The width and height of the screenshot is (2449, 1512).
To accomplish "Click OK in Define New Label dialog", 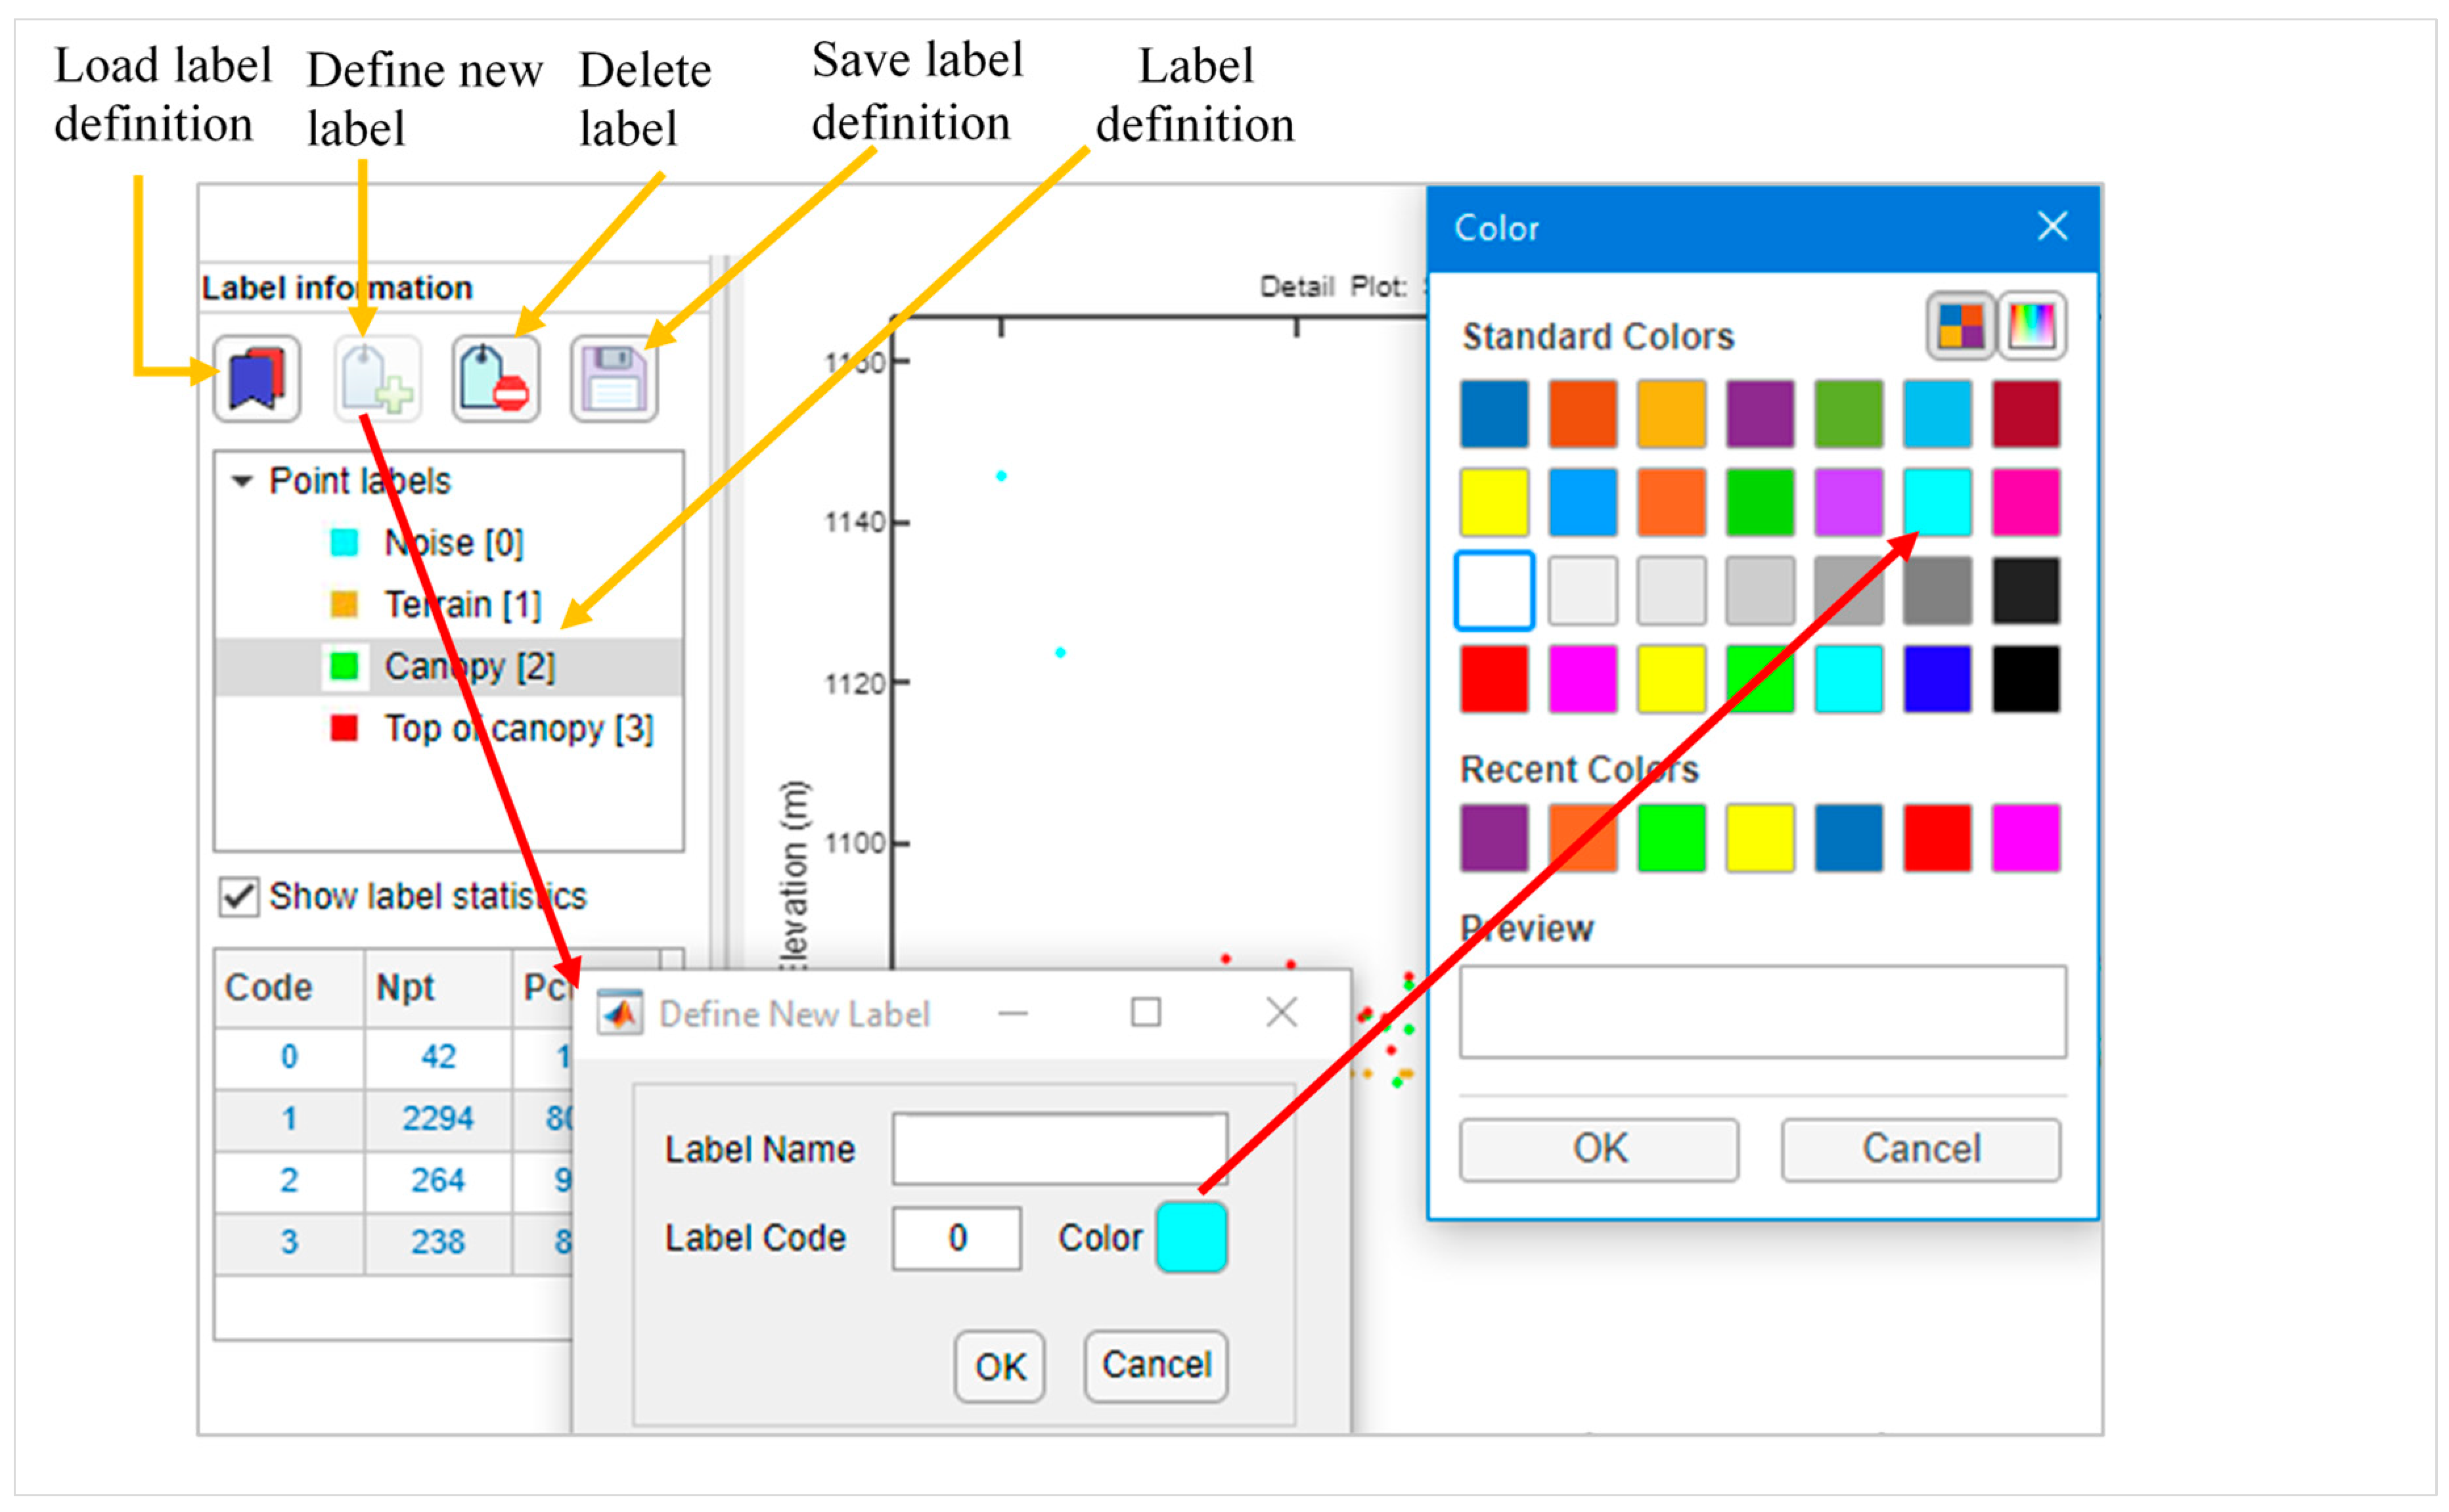I will click(999, 1366).
